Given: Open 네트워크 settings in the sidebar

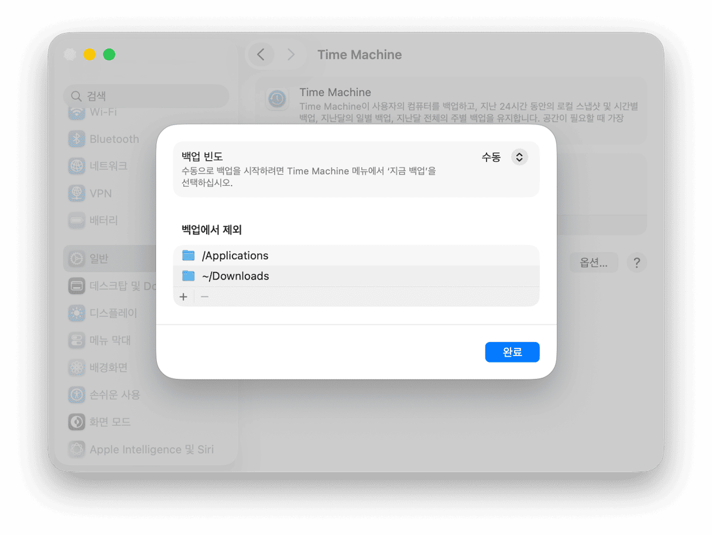Looking at the screenshot, I should click(x=146, y=166).
